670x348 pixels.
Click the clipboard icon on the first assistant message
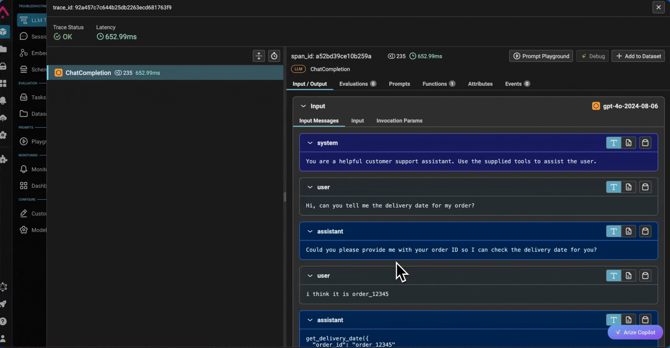point(645,231)
